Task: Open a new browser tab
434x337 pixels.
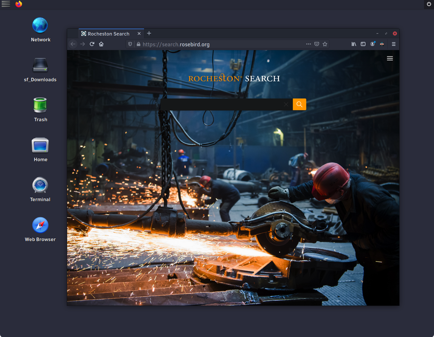Action: [149, 33]
